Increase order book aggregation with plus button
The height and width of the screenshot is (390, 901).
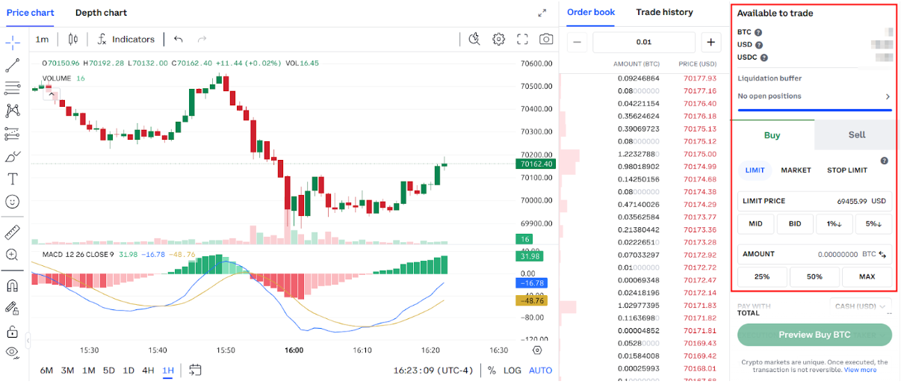point(710,43)
